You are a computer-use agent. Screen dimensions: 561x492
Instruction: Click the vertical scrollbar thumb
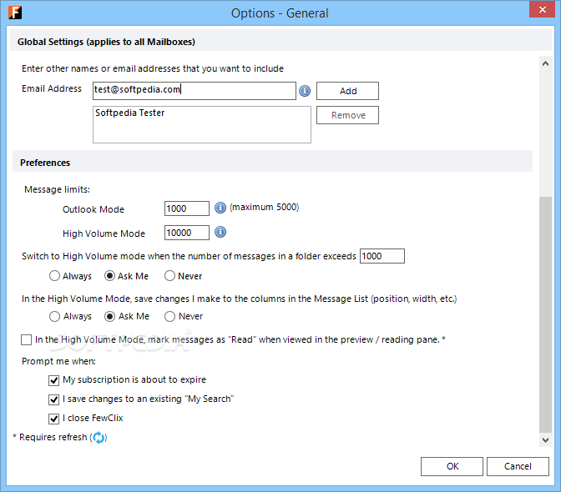[545, 314]
